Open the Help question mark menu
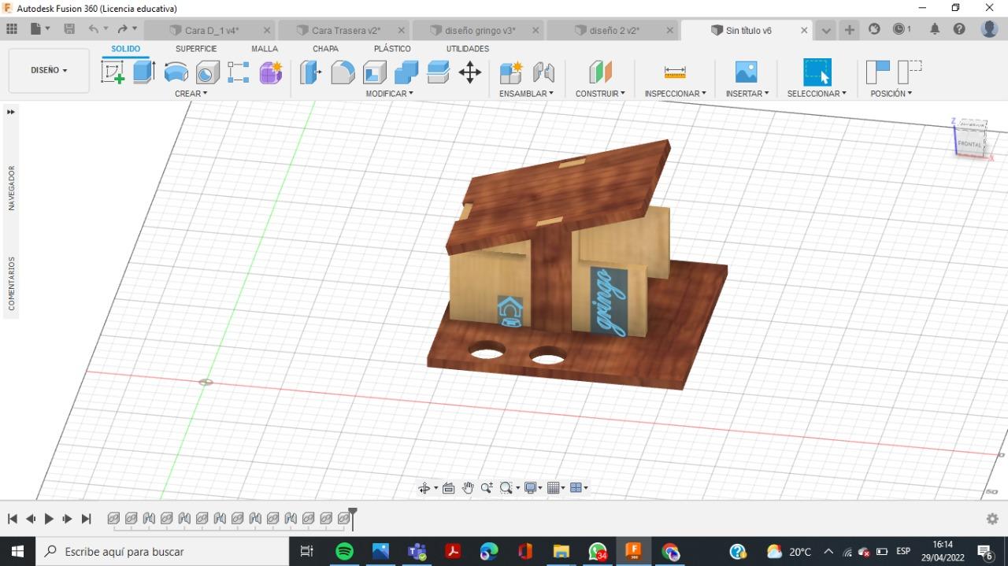Viewport: 1008px width, 566px height. point(959,29)
